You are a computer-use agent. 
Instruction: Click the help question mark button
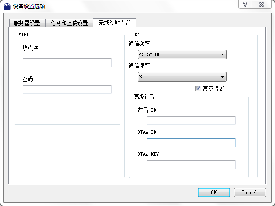(x=244, y=4)
